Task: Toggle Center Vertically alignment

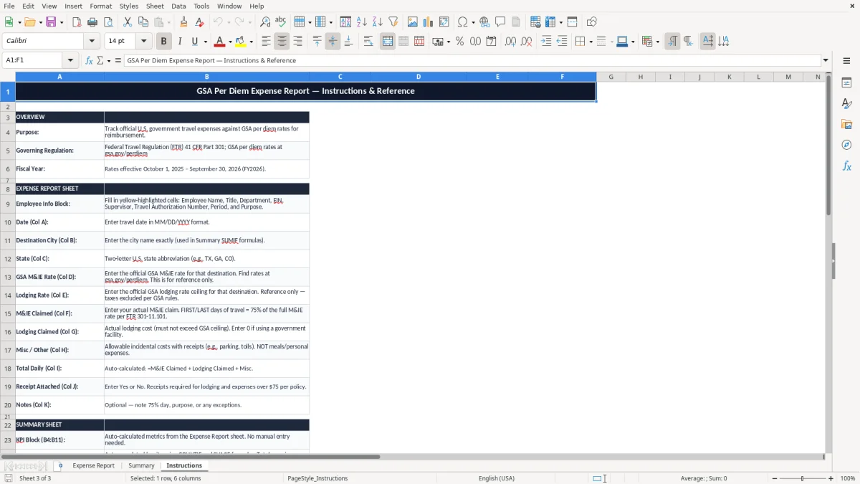Action: [333, 42]
